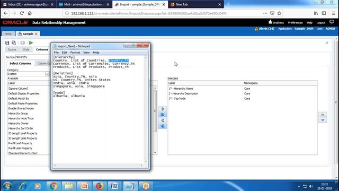This screenshot has width=339, height=191.
Task: Move selected column up in order
Action: [323, 115]
